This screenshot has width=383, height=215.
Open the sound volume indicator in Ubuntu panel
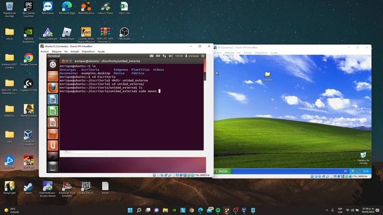pyautogui.click(x=171, y=56)
